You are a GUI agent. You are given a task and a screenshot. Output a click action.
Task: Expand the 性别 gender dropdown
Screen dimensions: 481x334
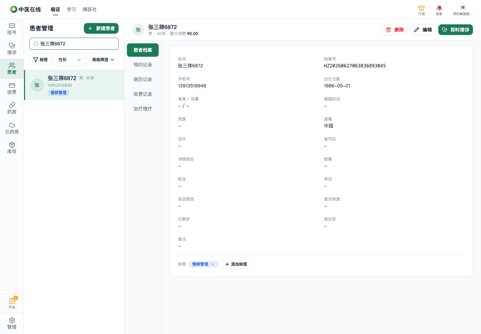(x=70, y=60)
